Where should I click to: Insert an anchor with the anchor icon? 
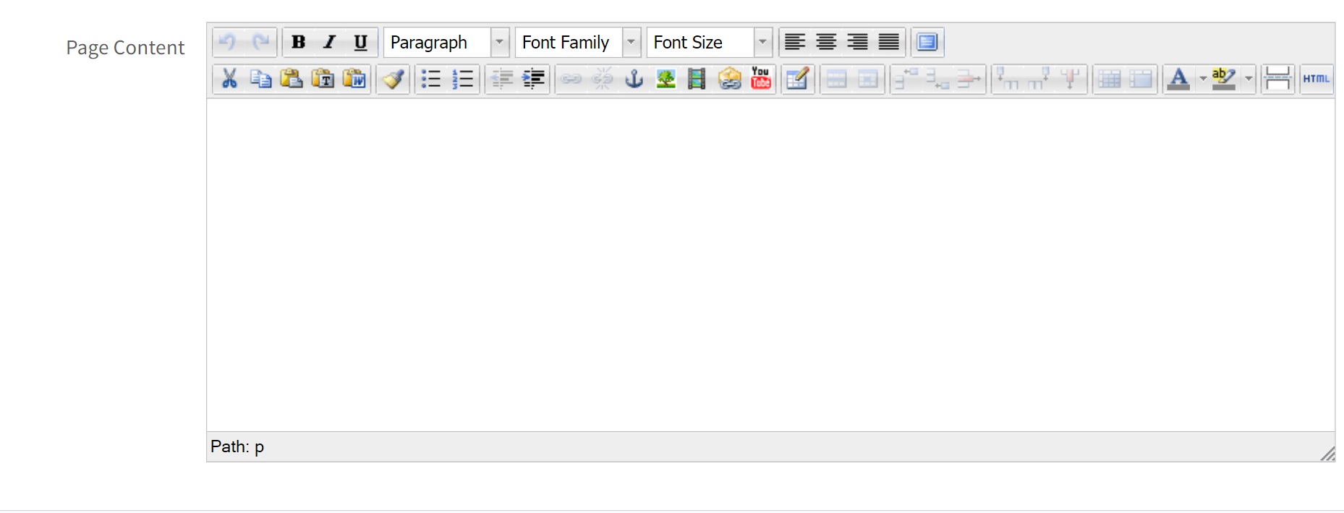click(634, 79)
